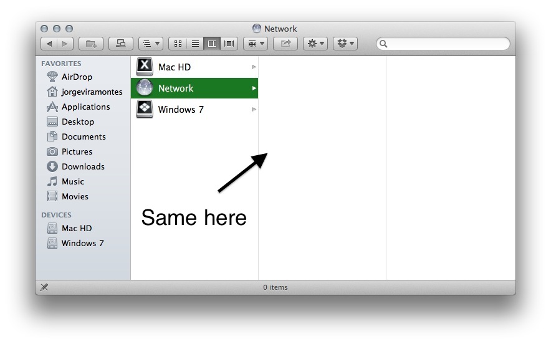
Task: Click the Movies filmstrip icon
Action: [52, 196]
